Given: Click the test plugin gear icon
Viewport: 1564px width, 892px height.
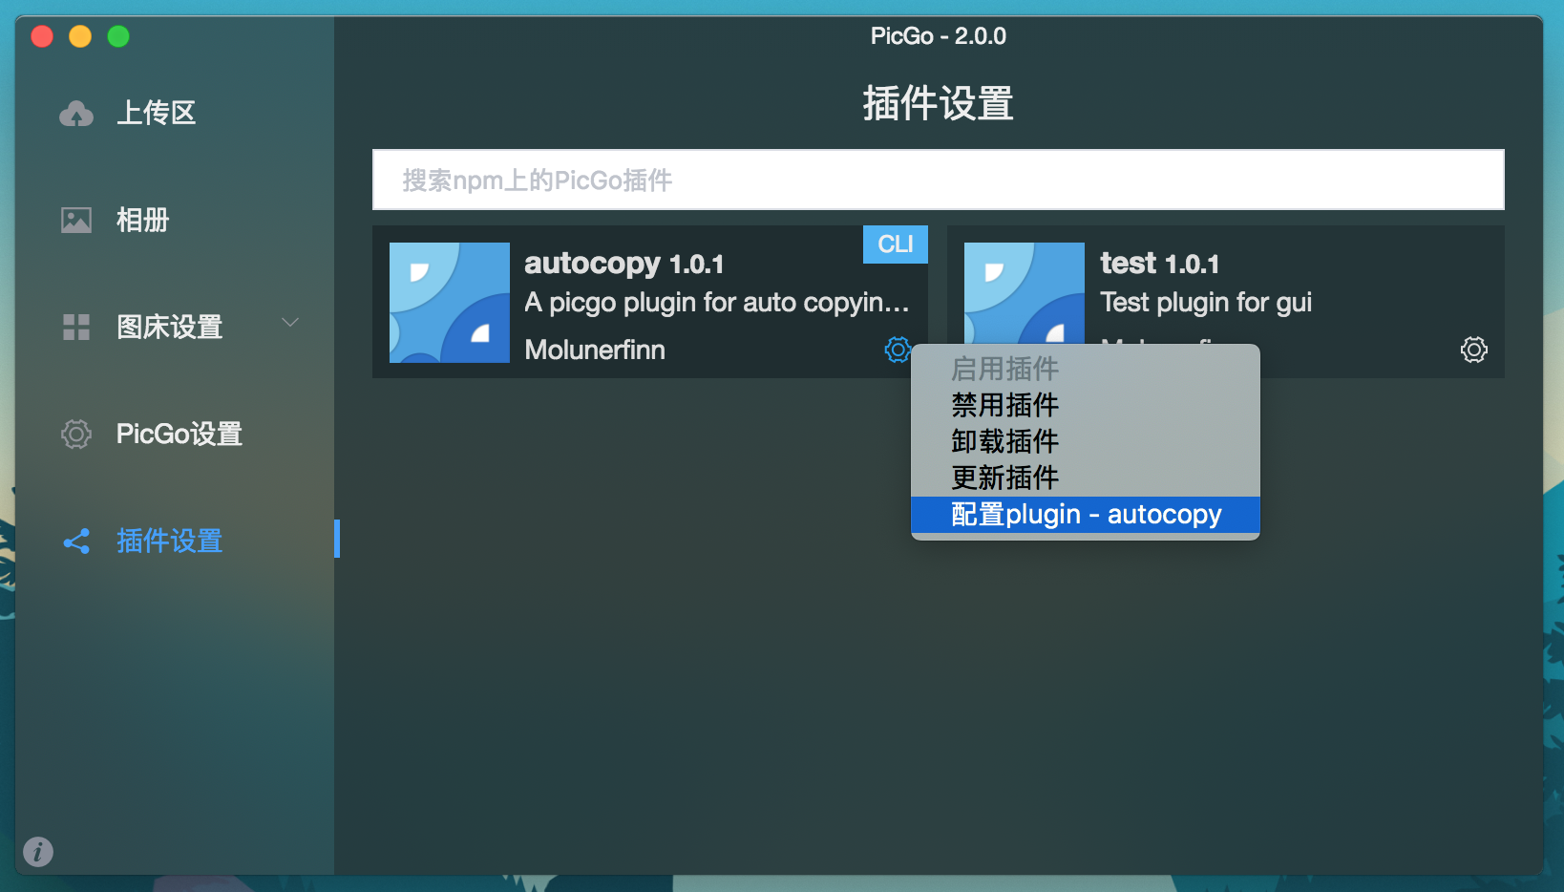Looking at the screenshot, I should tap(1474, 350).
